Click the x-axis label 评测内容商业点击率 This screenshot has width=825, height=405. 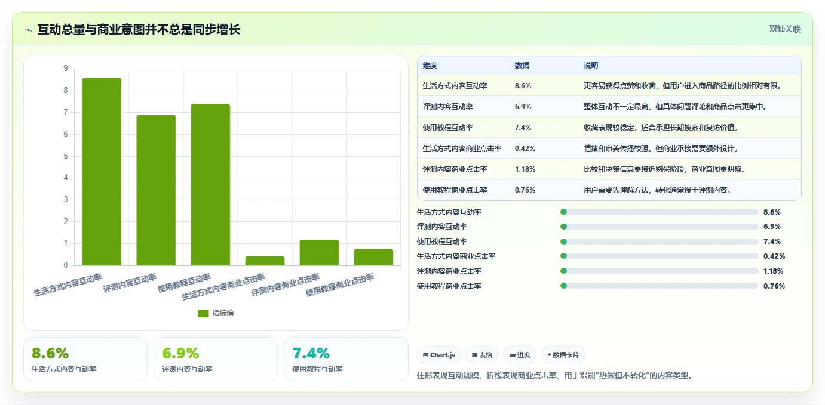(x=286, y=286)
